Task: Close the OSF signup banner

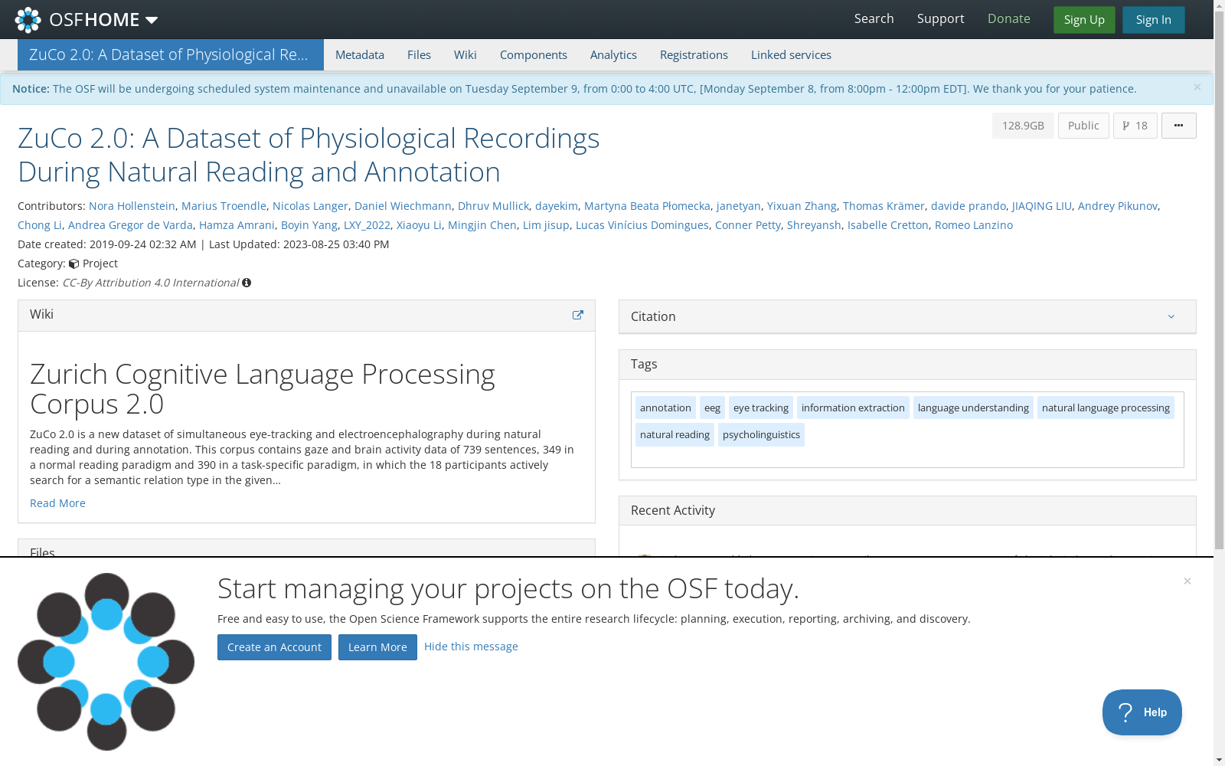Action: point(1187,581)
